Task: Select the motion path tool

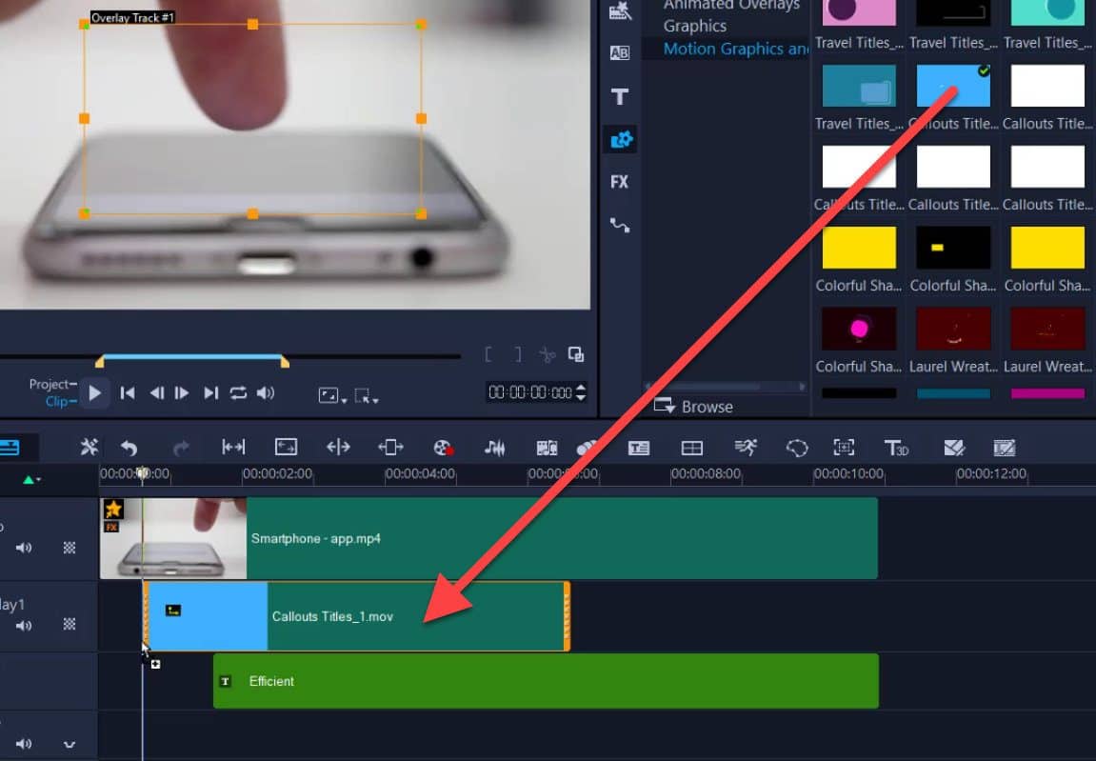Action: pyautogui.click(x=620, y=226)
